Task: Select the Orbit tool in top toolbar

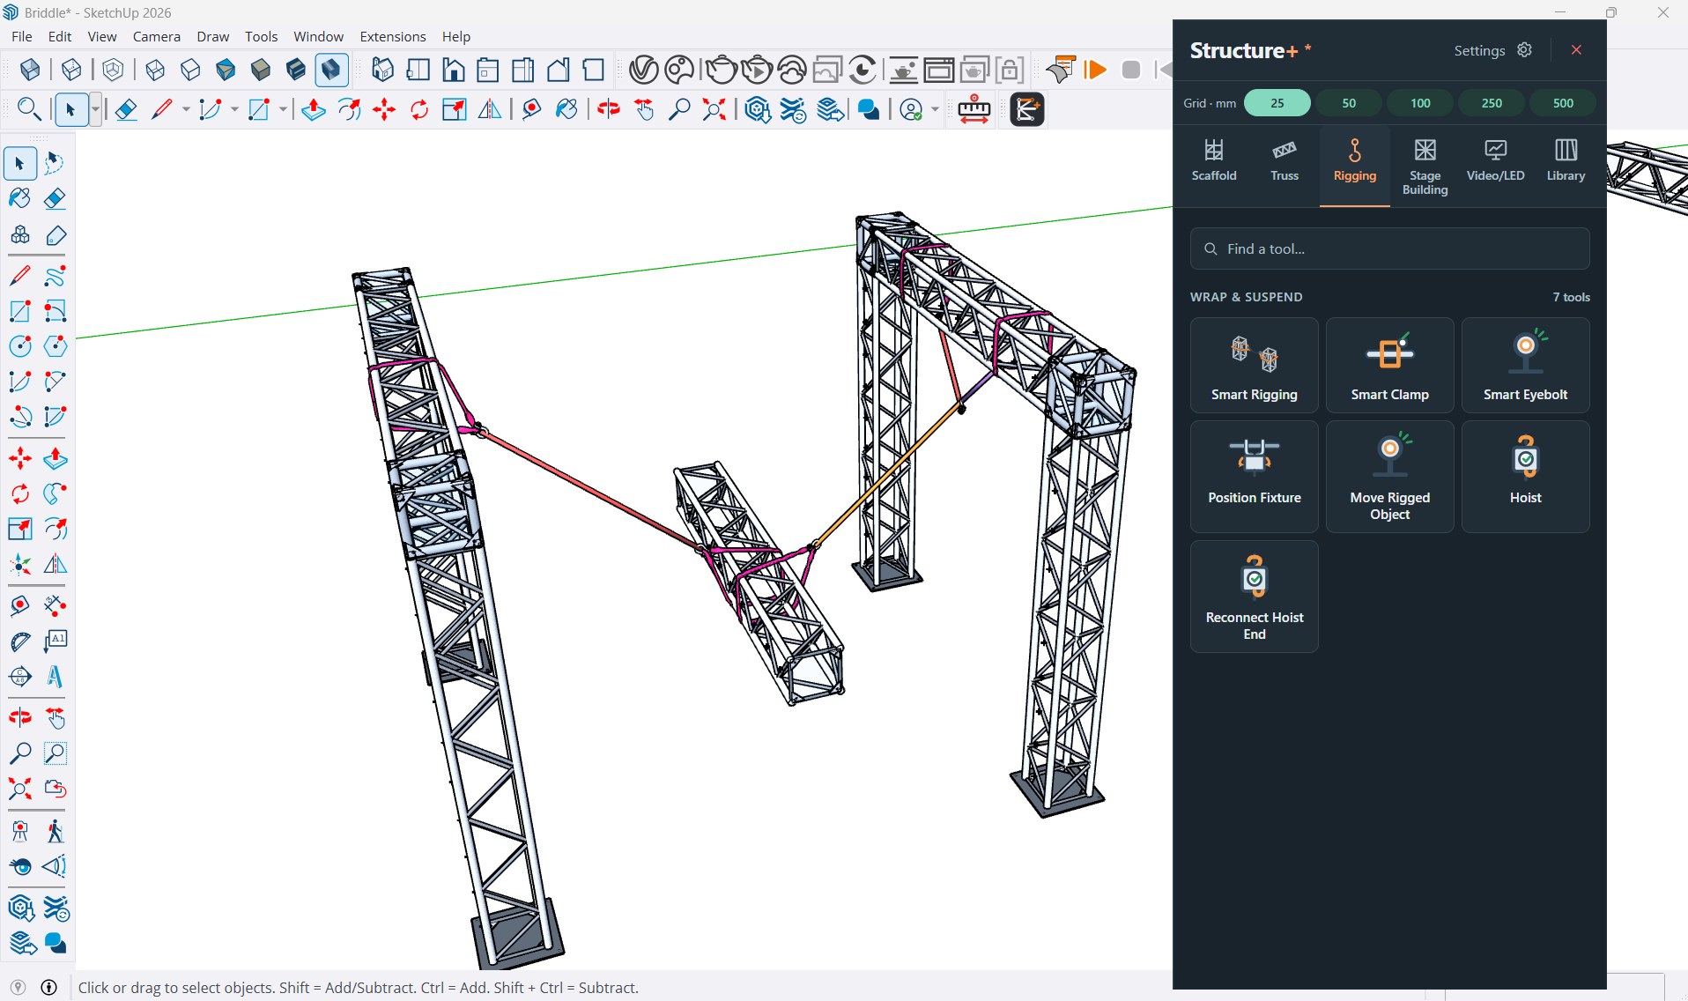Action: (608, 109)
